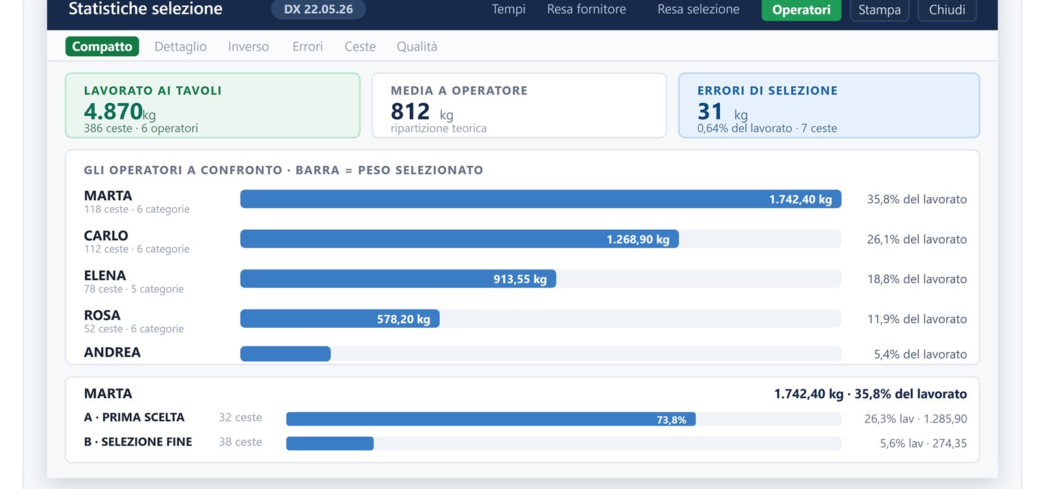Switch to Resa fornitore view
Viewport: 1044px width, 489px height.
(x=586, y=10)
